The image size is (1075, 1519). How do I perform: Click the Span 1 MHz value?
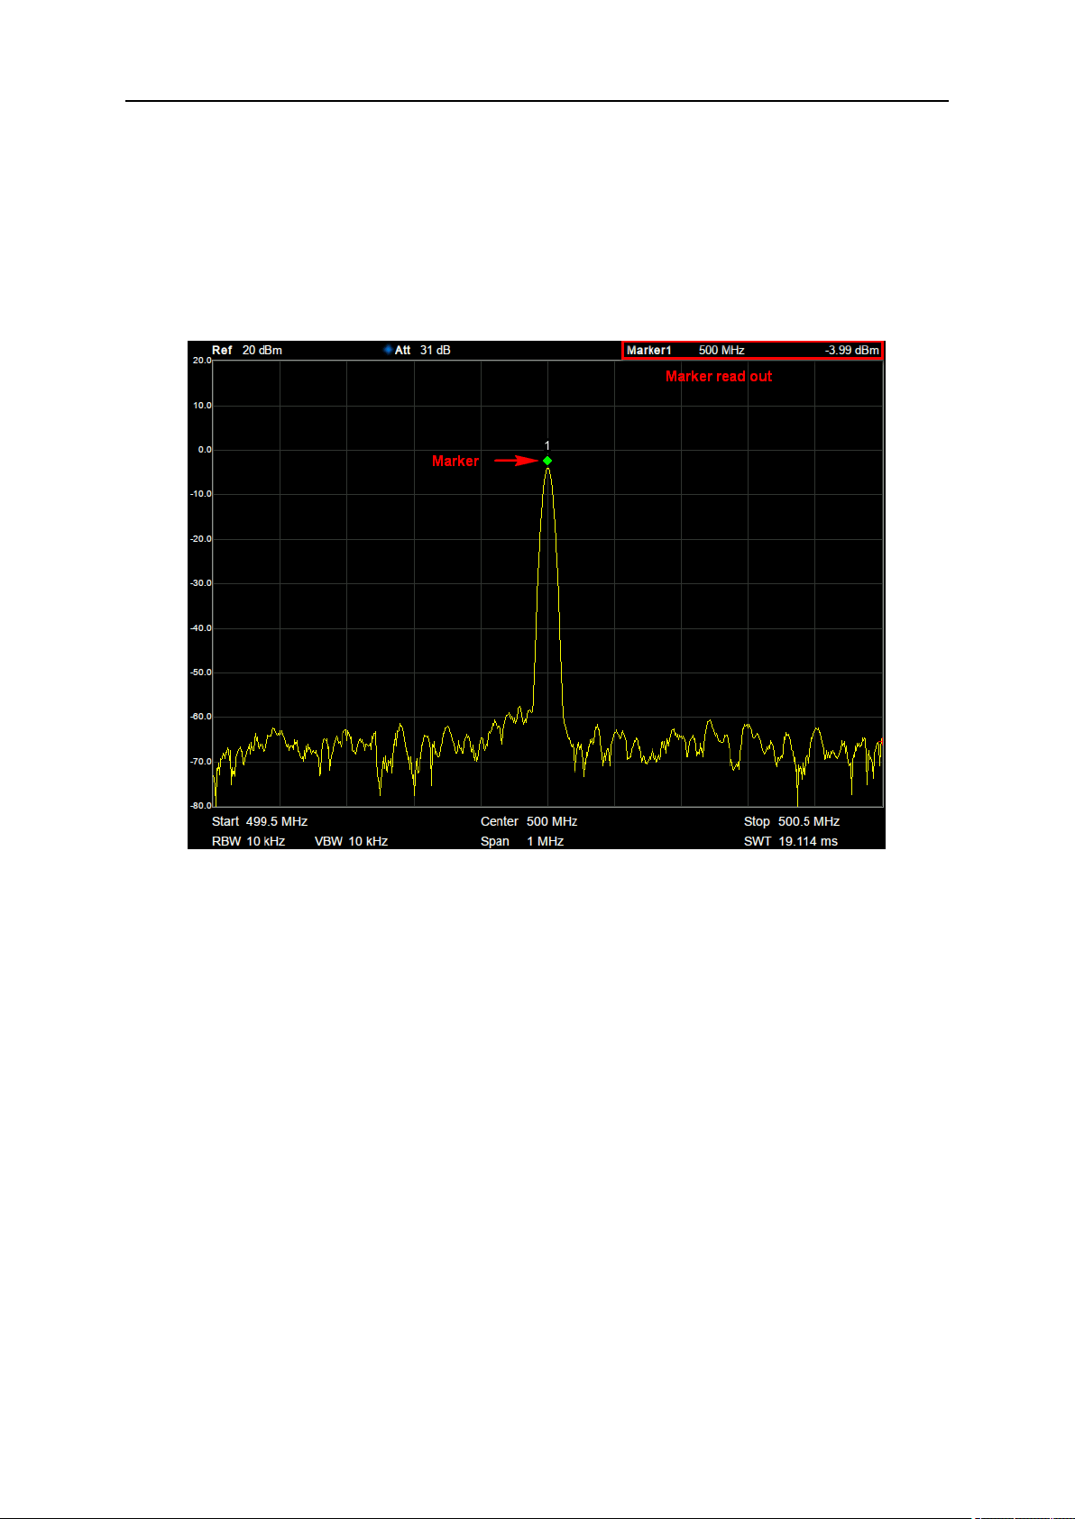[522, 841]
